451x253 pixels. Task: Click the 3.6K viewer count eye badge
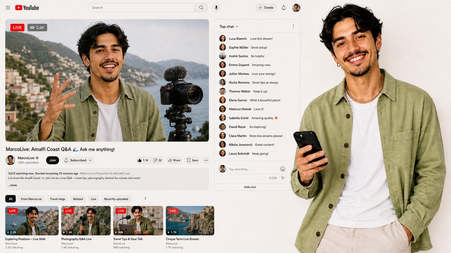[38, 28]
